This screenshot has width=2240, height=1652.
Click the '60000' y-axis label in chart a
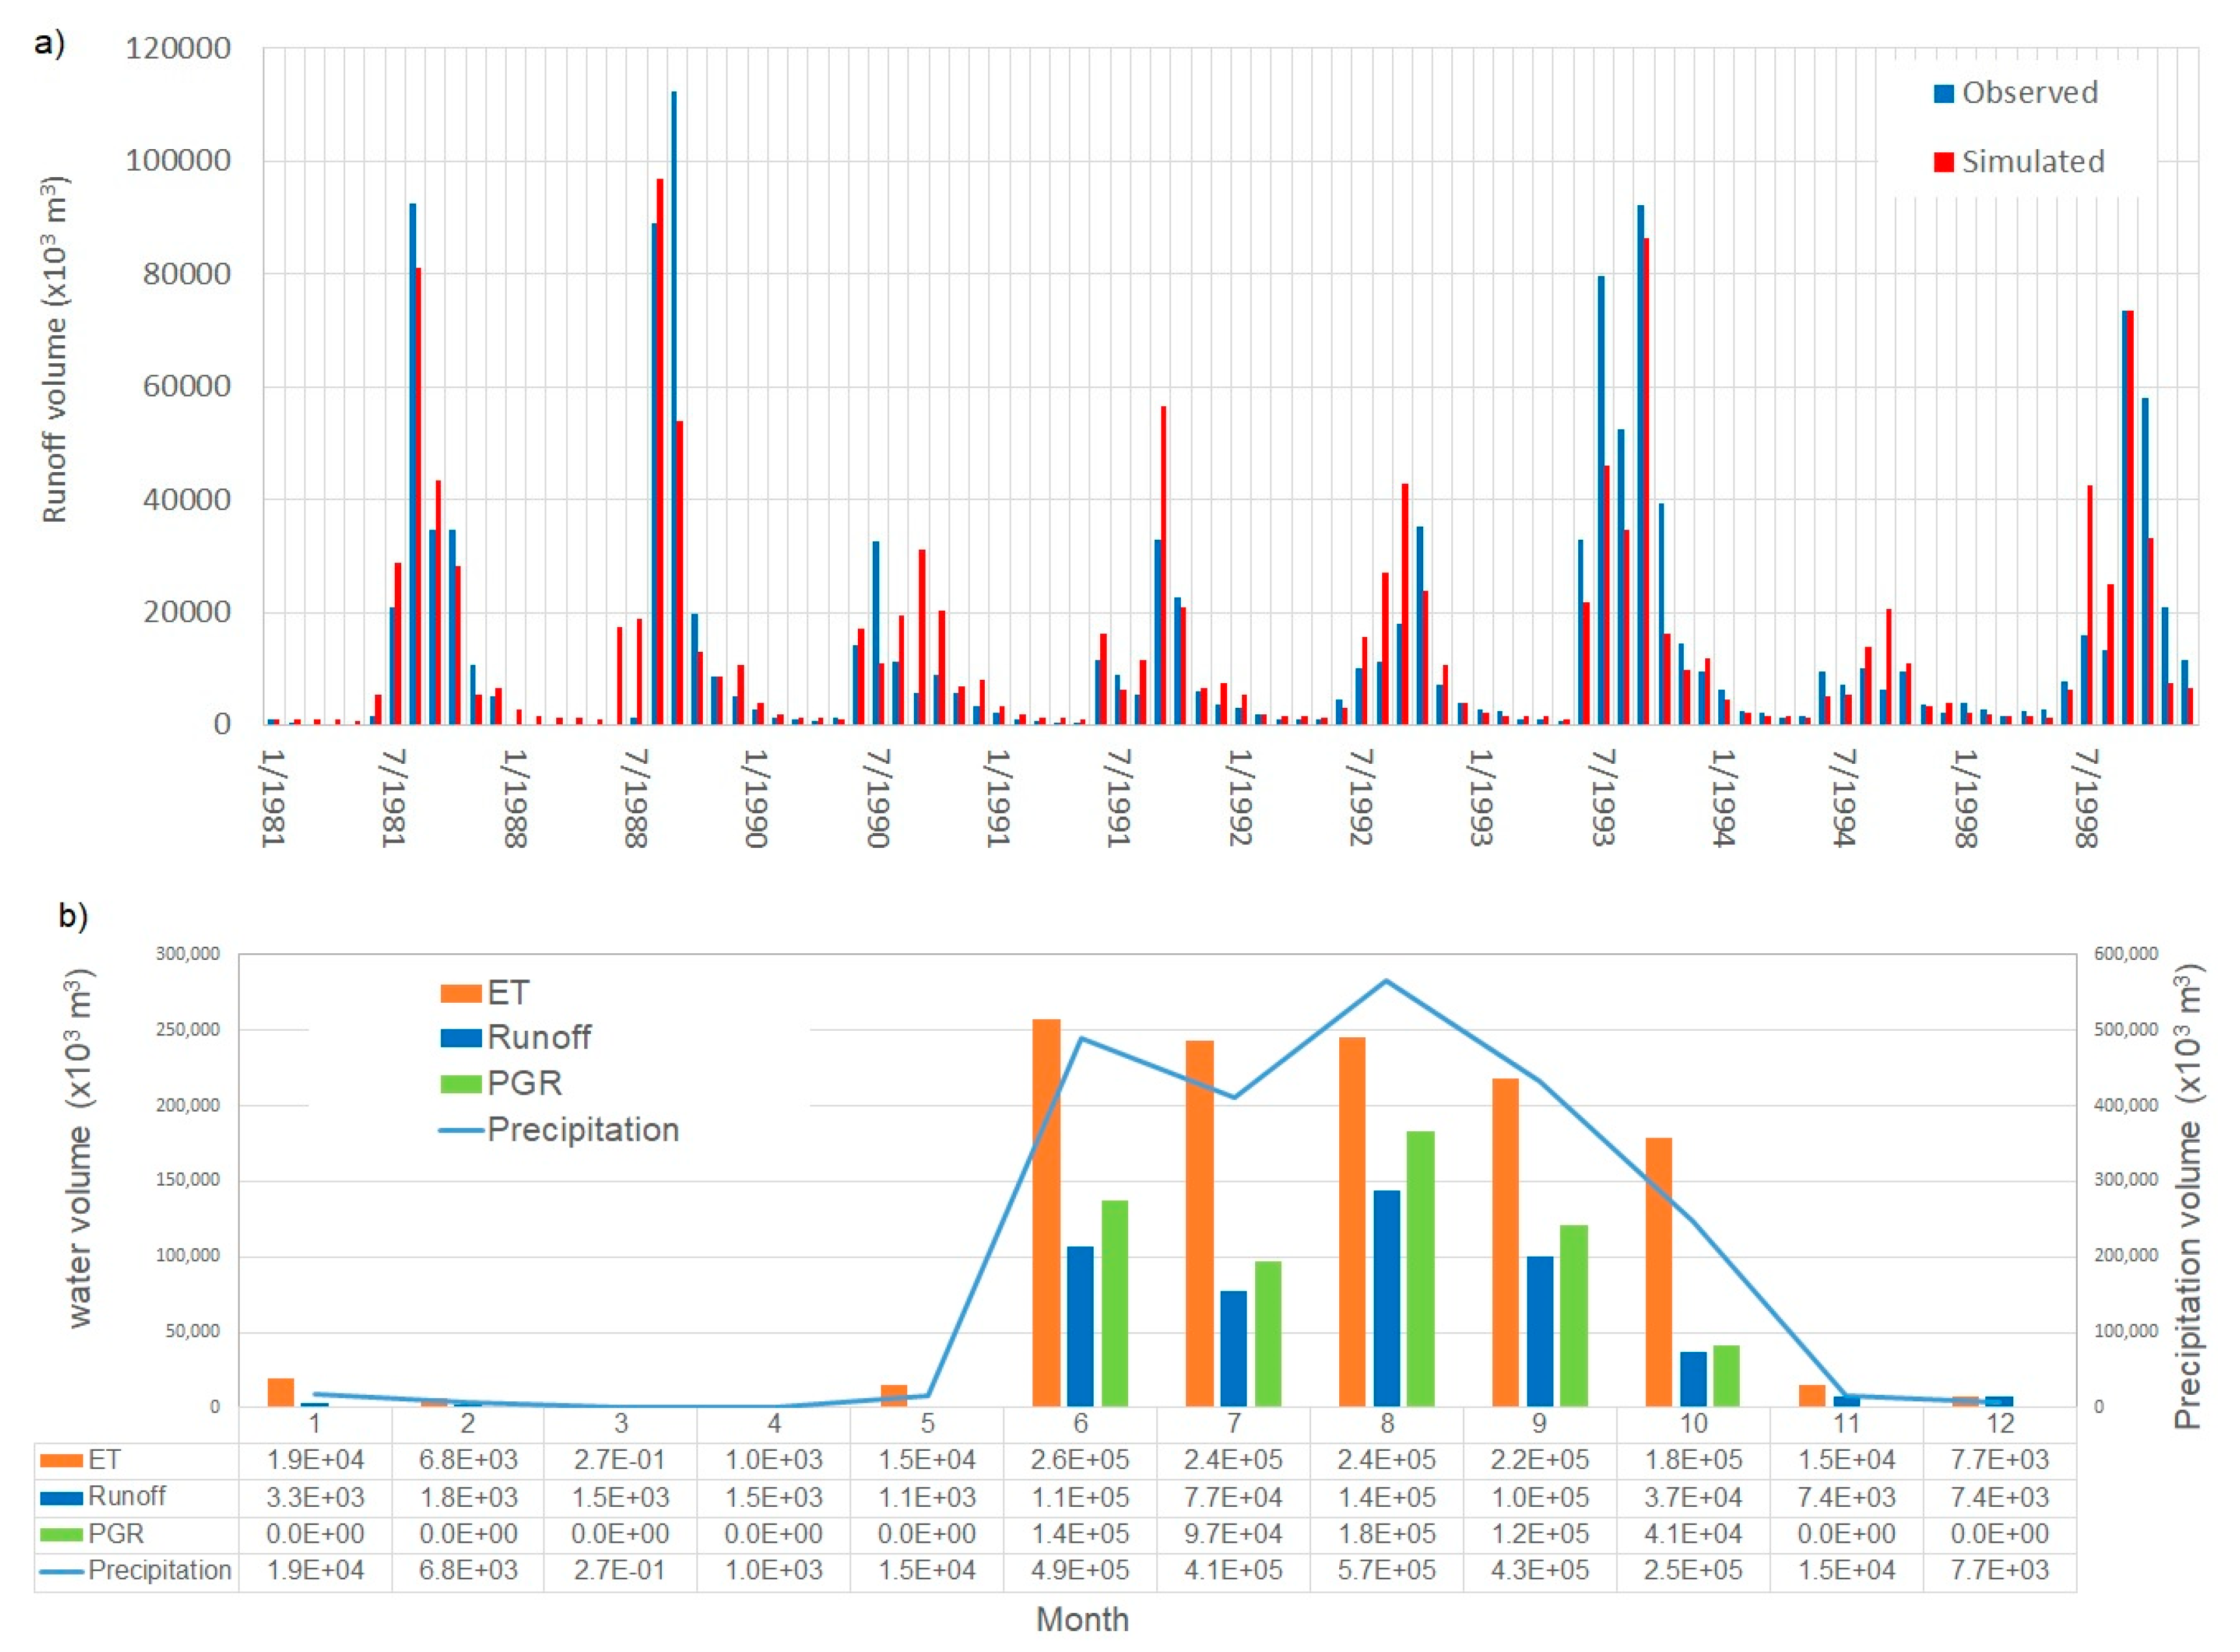coord(187,386)
